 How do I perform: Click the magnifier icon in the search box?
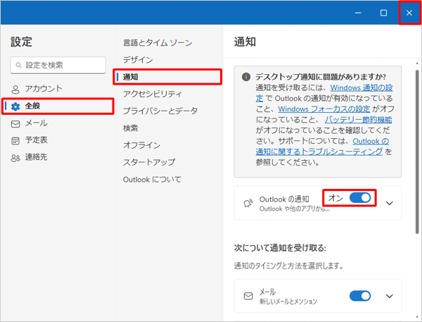point(18,65)
